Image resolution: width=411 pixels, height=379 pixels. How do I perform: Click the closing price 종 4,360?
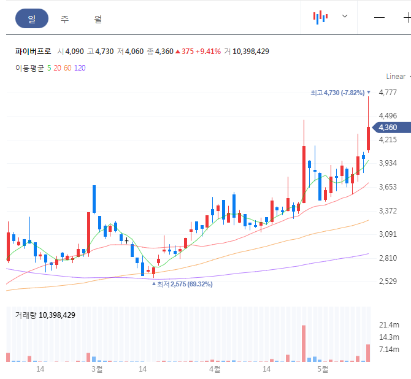[x=160, y=52]
